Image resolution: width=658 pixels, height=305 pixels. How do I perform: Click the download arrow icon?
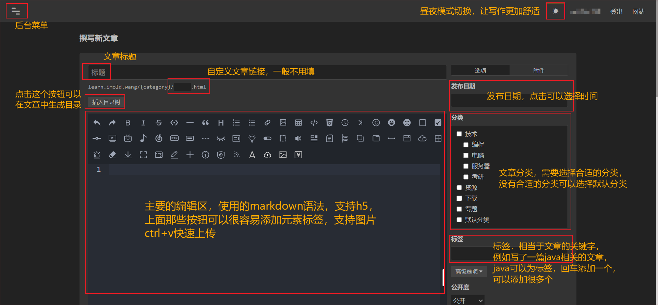coord(128,155)
